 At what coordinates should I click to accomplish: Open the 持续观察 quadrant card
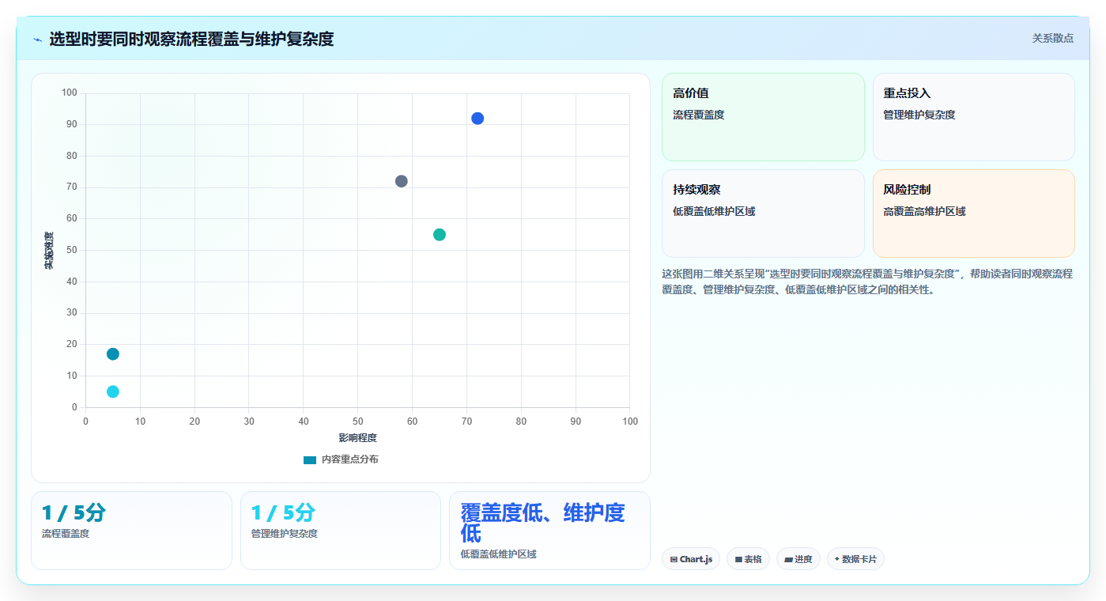tap(763, 214)
